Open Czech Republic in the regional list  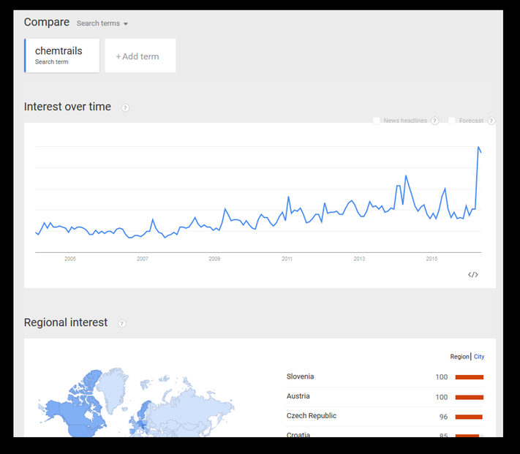[311, 416]
